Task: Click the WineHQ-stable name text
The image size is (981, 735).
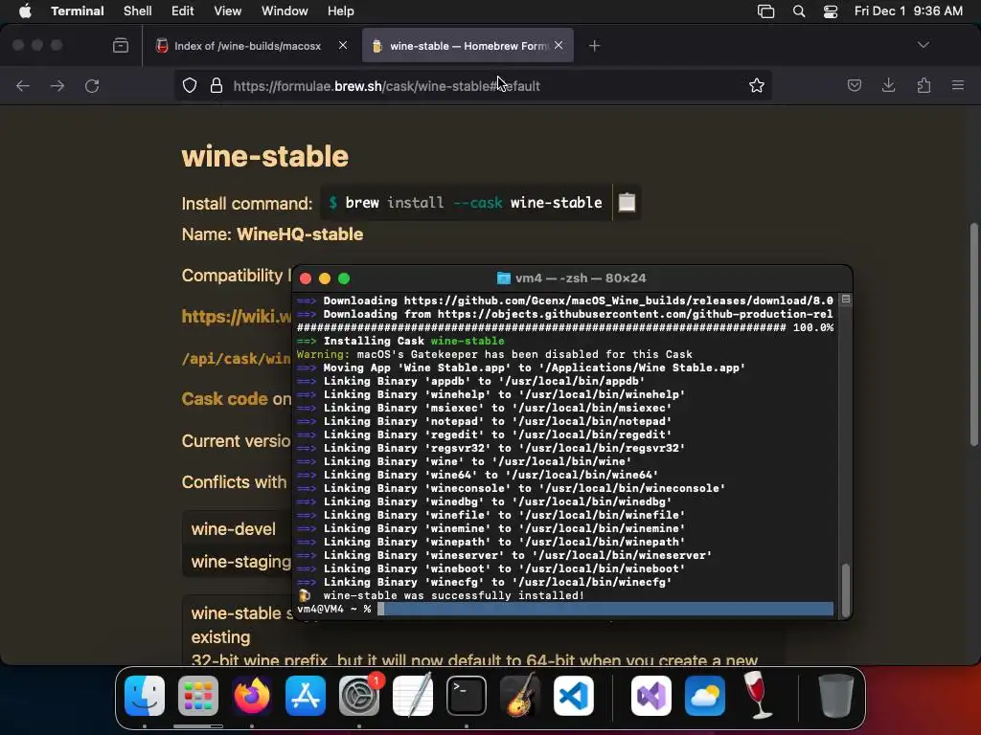Action: pyautogui.click(x=300, y=234)
